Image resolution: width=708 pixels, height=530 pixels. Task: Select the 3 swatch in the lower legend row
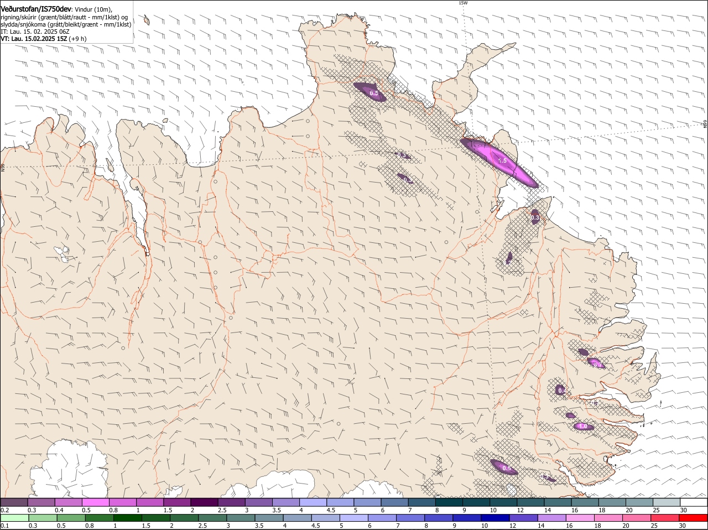(x=241, y=518)
